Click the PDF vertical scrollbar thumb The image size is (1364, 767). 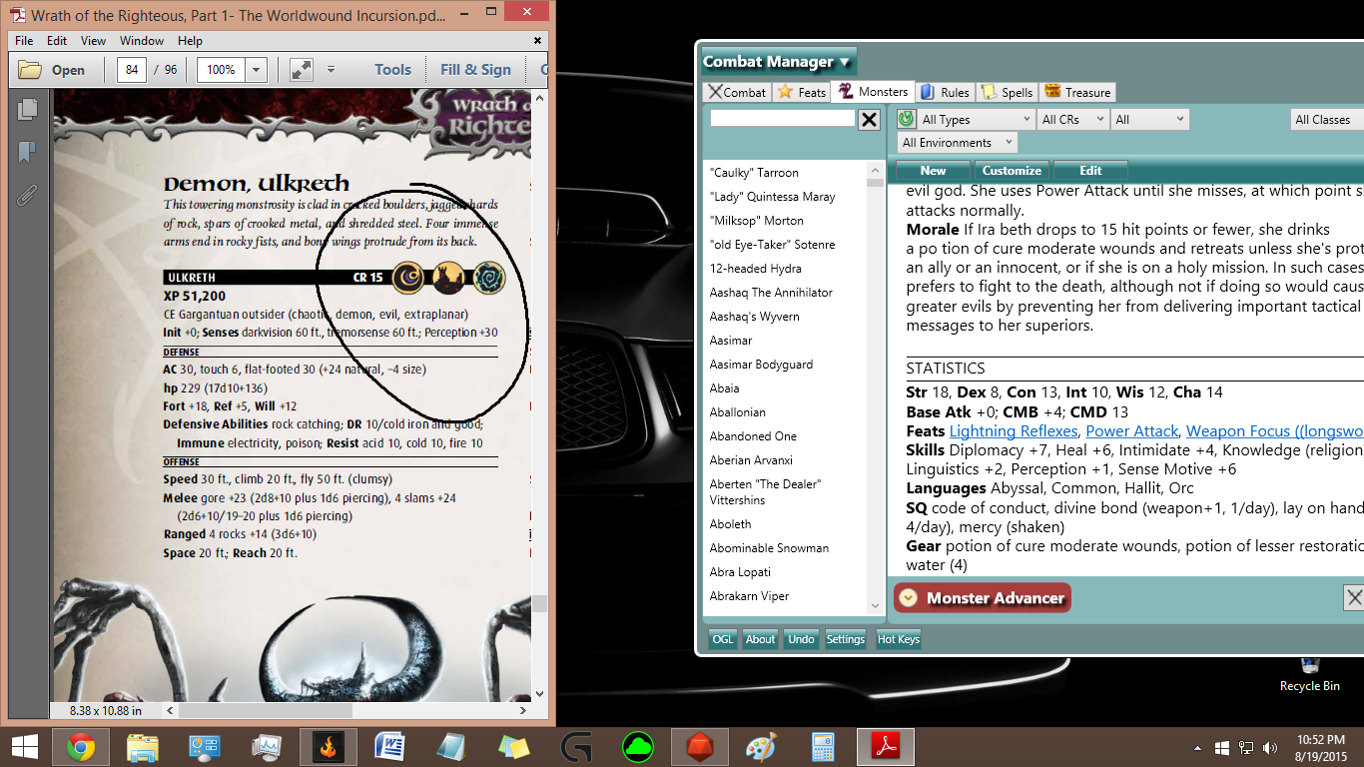click(539, 603)
